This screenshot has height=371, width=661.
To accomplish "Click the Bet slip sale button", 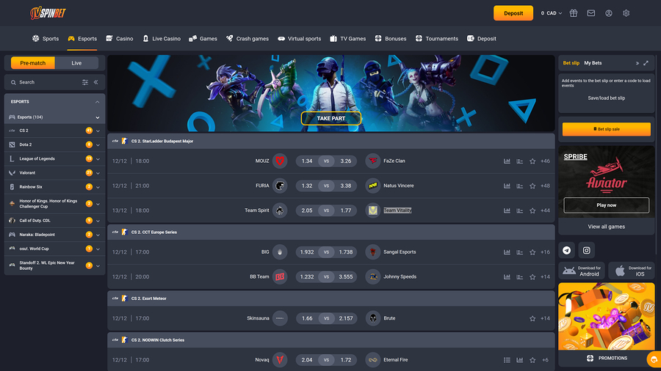I will pyautogui.click(x=607, y=129).
